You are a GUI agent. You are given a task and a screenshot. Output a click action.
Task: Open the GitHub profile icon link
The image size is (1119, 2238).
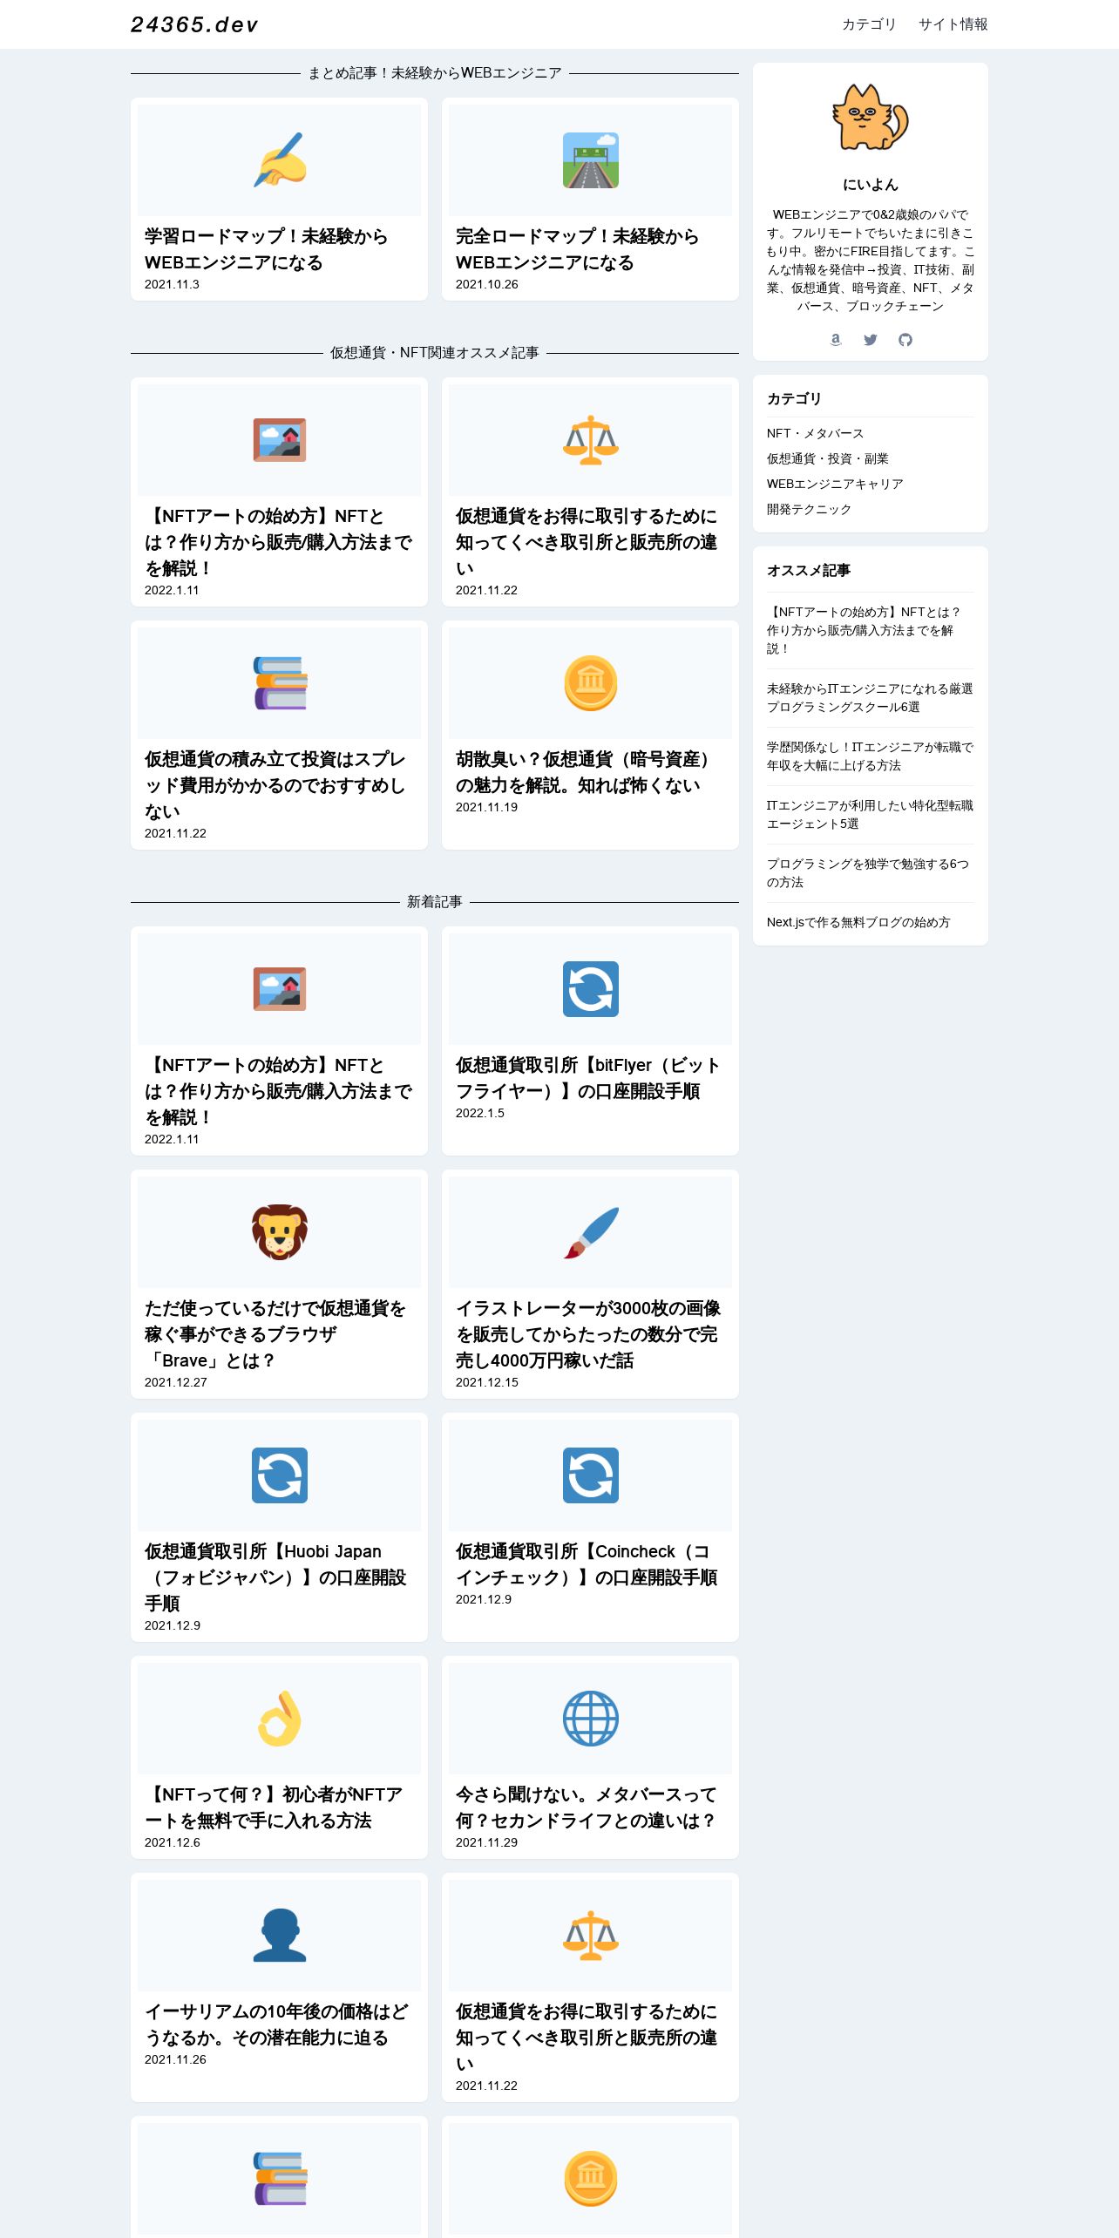905,340
